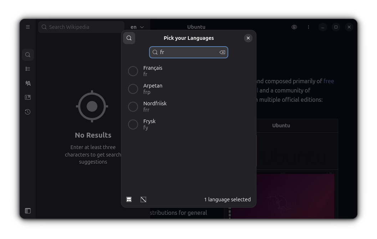The image size is (377, 239).
Task: Click the Search Wikipedia input field
Action: [x=81, y=27]
